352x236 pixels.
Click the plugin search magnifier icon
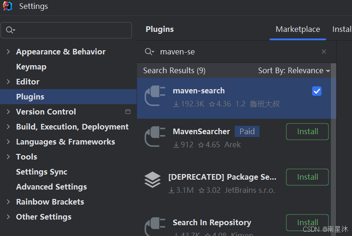pos(149,52)
